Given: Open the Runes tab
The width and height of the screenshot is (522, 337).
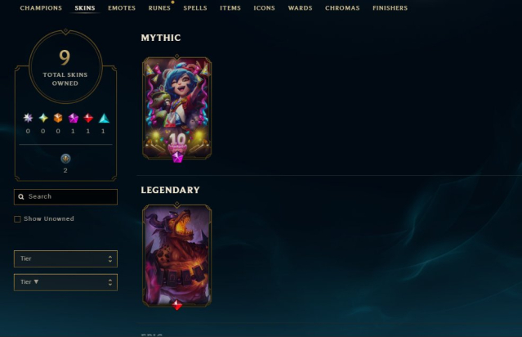Looking at the screenshot, I should pos(159,8).
